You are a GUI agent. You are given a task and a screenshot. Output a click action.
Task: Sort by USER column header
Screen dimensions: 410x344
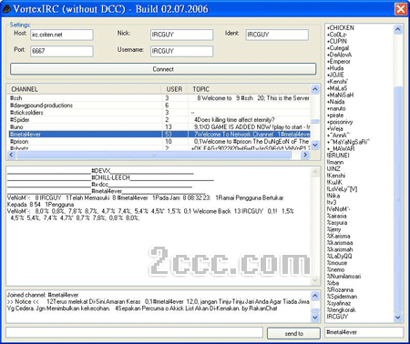click(x=176, y=89)
